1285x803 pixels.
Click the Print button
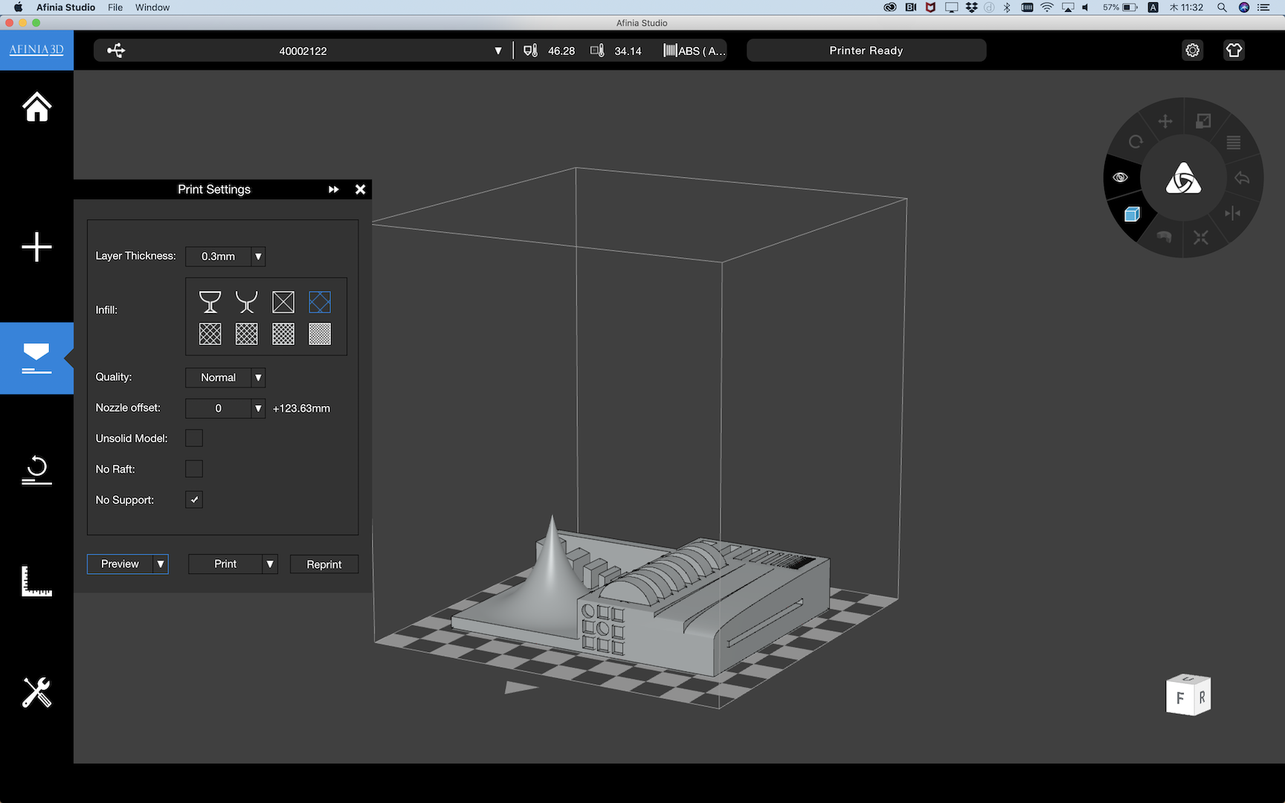click(225, 564)
